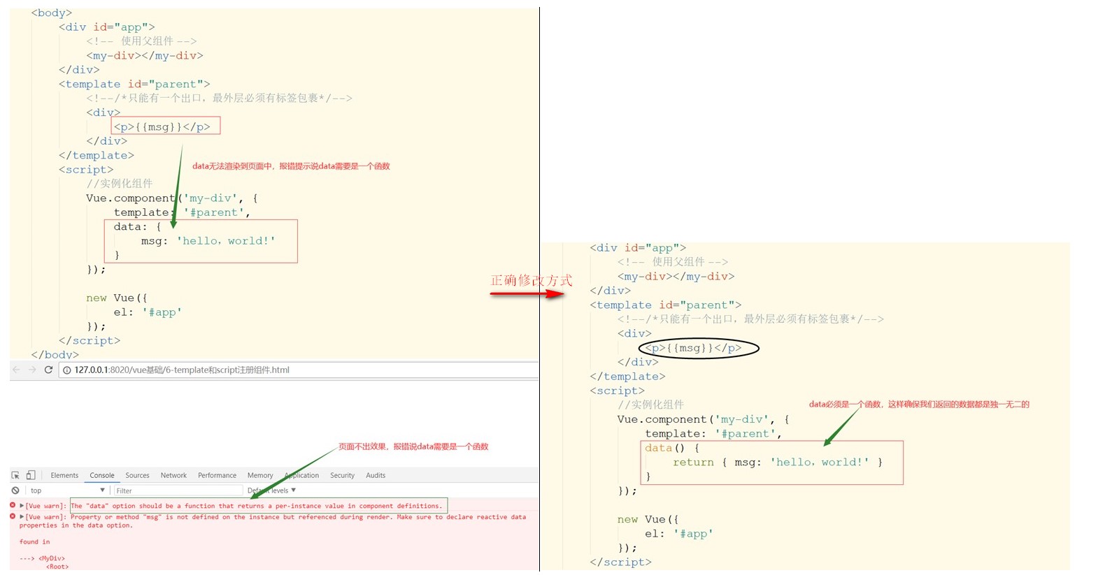Image resolution: width=1112 pixels, height=575 pixels.
Task: Open the Security tab
Action: tap(342, 475)
